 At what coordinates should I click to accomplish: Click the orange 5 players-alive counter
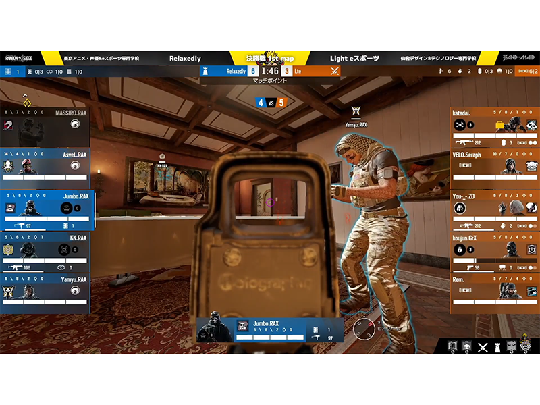[x=281, y=103]
